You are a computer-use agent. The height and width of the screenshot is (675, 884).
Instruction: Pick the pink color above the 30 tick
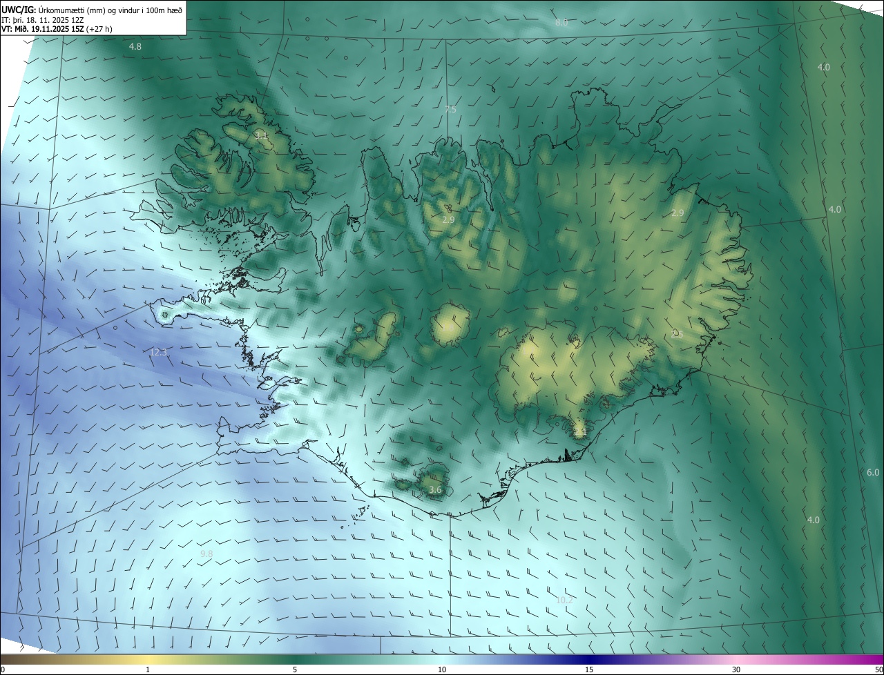(x=736, y=659)
